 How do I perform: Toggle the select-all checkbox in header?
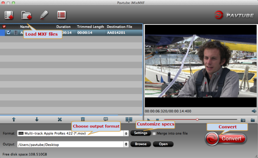(4, 27)
